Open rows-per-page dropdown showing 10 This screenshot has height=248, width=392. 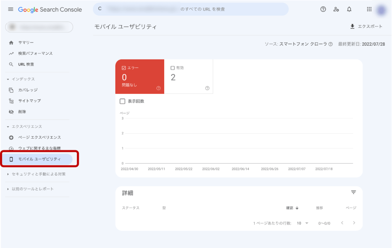(302, 223)
